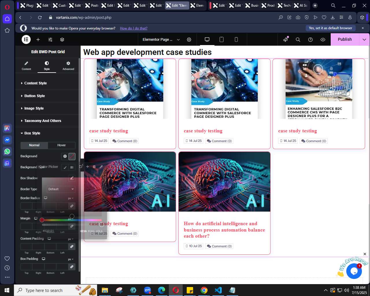Open Elementor Page document dropdown
This screenshot has height=296, width=370.
[161, 40]
